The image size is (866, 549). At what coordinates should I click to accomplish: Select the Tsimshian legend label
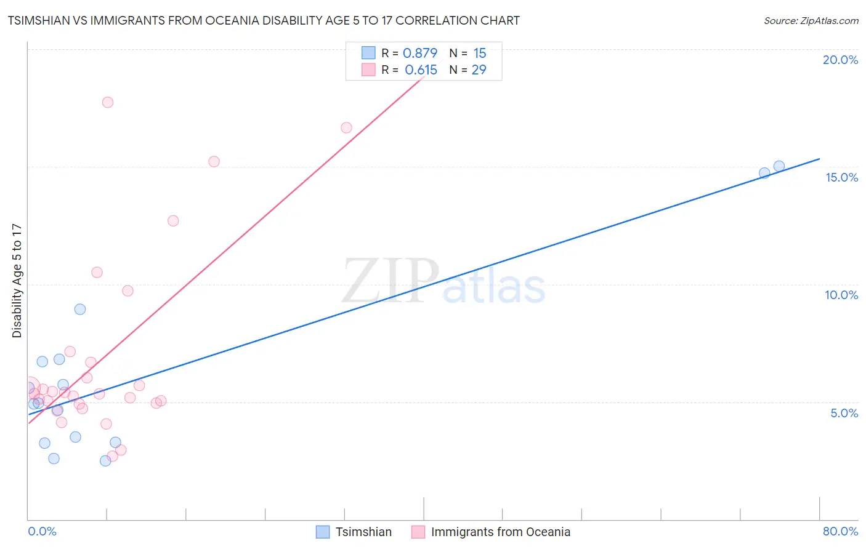(x=363, y=532)
